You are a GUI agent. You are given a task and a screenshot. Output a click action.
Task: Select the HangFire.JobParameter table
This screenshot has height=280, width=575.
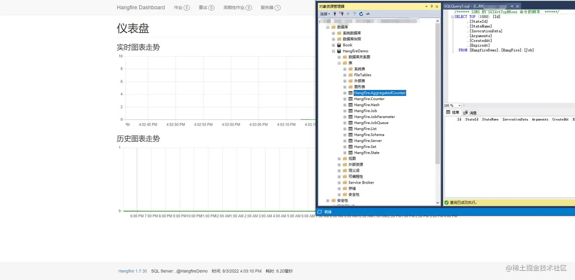[374, 117]
